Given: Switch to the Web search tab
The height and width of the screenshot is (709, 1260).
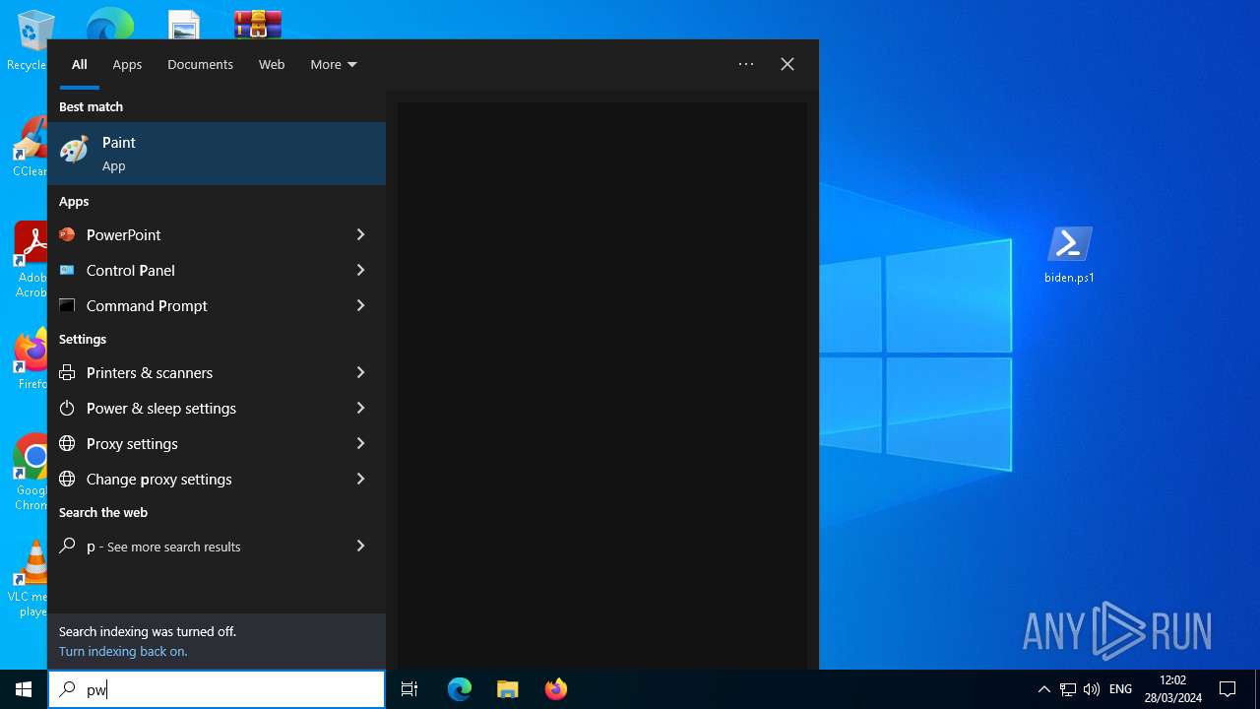Looking at the screenshot, I should (x=272, y=64).
